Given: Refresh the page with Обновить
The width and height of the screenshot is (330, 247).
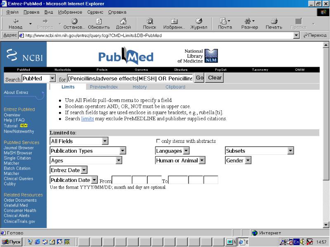Looking at the screenshot, I should click(x=99, y=24).
